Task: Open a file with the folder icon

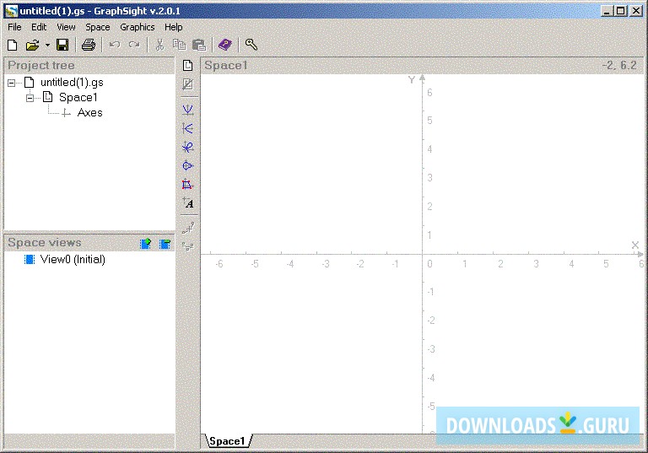Action: coord(32,45)
